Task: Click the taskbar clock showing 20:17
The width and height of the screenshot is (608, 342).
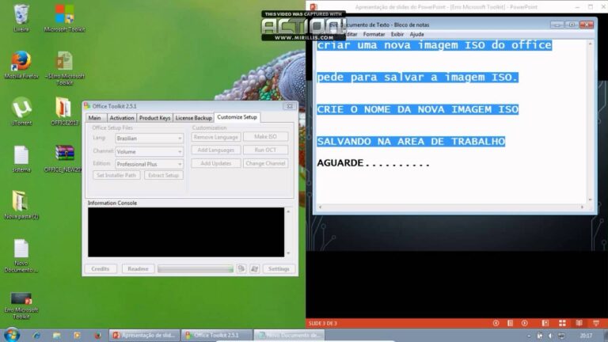Action: tap(586, 336)
